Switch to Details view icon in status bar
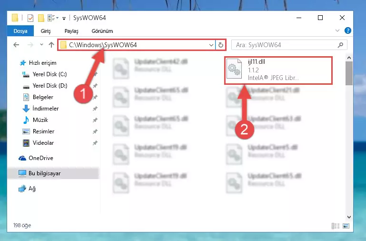The height and width of the screenshot is (241, 366). [x=336, y=226]
